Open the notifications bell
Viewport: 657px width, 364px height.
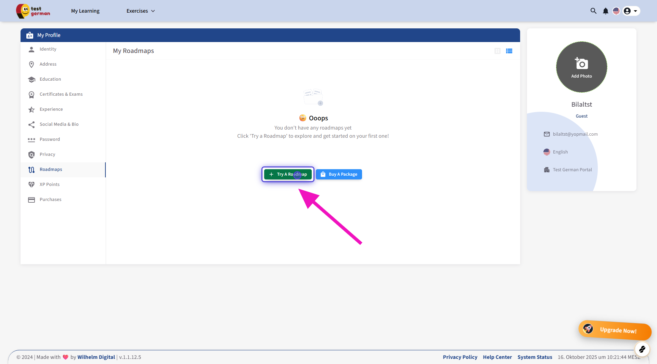605,11
